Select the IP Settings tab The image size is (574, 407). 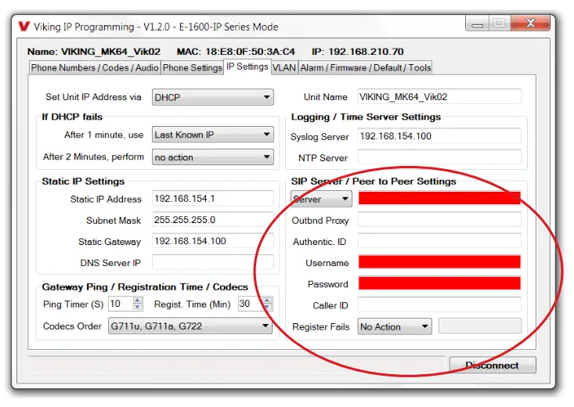pyautogui.click(x=247, y=67)
